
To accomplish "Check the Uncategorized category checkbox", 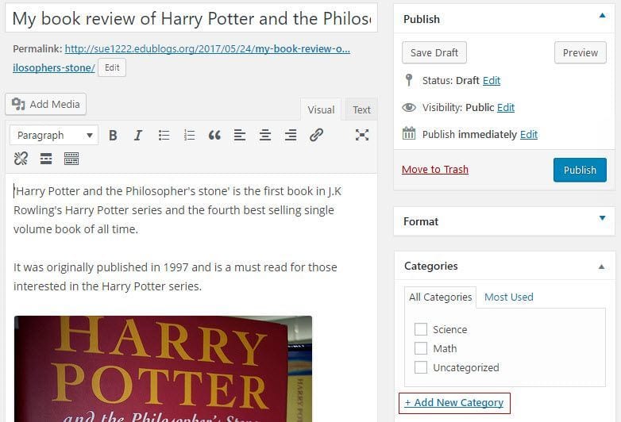I will coord(421,367).
